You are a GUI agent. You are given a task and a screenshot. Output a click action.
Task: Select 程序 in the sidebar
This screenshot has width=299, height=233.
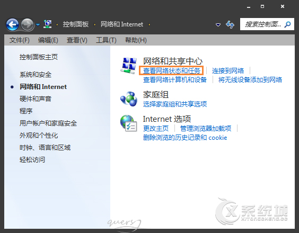click(26, 111)
